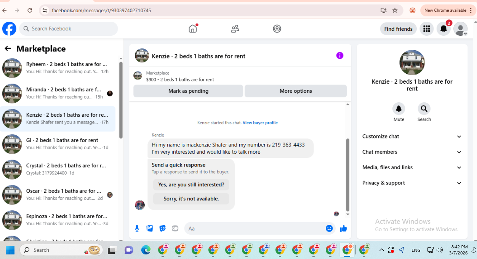Expand the Chat members section
This screenshot has width=477, height=259.
pos(412,152)
